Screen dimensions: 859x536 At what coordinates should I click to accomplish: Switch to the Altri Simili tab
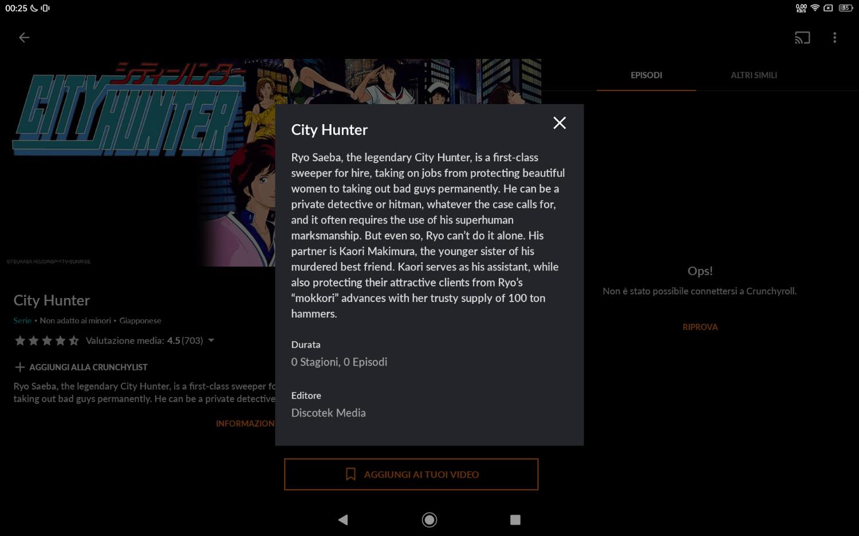coord(754,76)
